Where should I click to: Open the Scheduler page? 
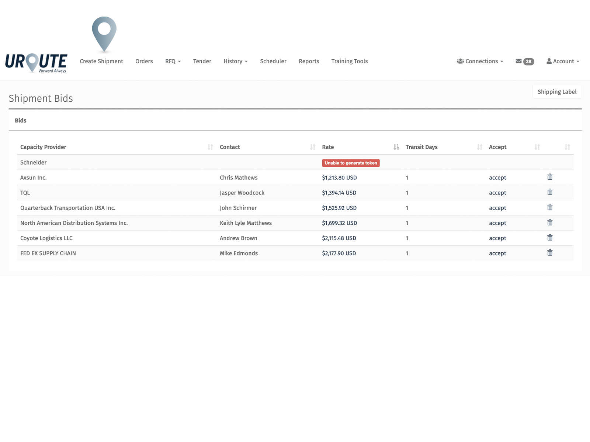click(x=273, y=62)
